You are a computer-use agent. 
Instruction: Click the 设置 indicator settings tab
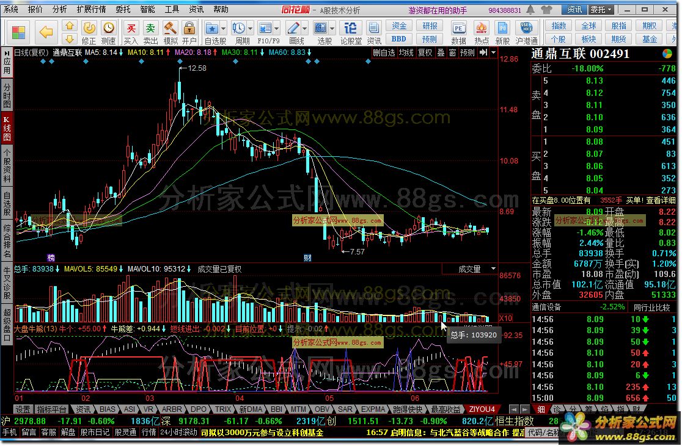(23, 409)
